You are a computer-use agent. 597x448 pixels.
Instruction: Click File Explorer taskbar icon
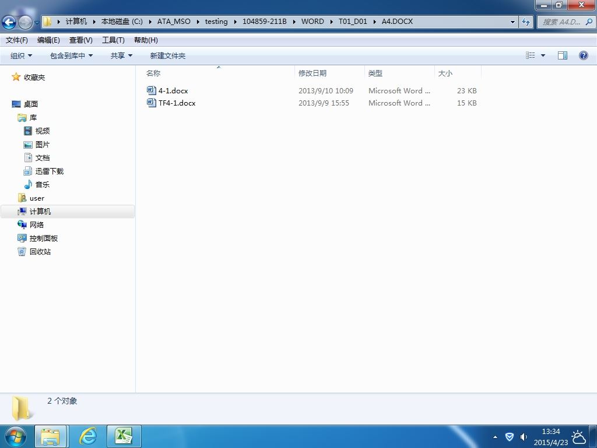click(x=51, y=436)
